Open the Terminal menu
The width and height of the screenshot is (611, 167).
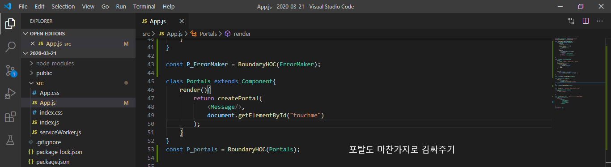pos(144,7)
